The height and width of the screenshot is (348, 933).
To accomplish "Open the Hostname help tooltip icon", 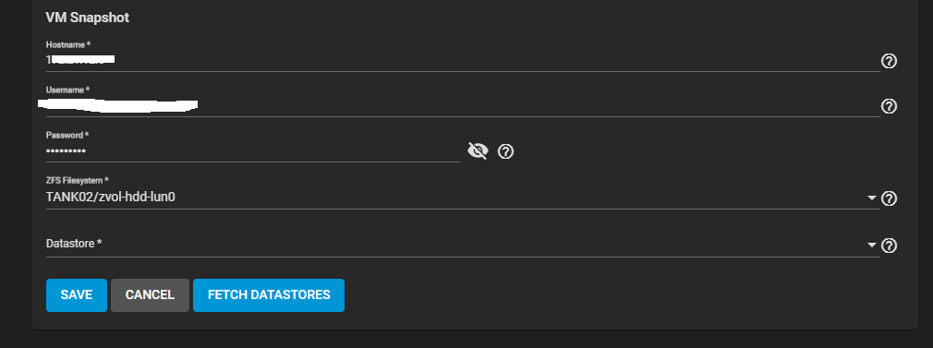I will (889, 61).
